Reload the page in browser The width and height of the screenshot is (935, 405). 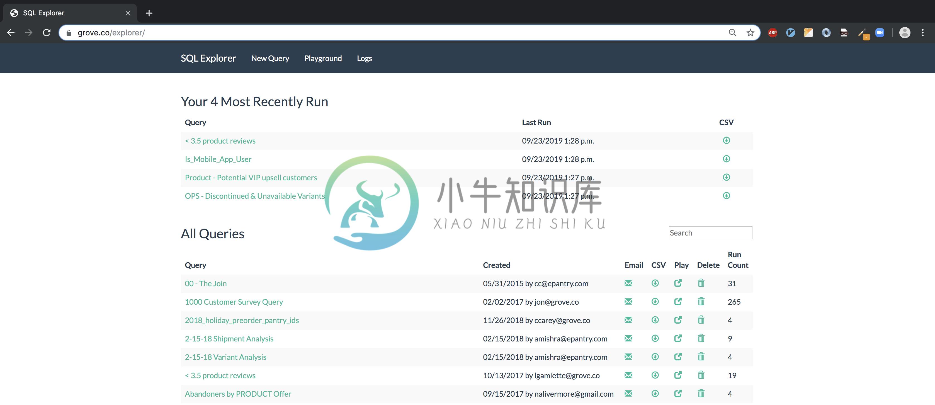47,33
